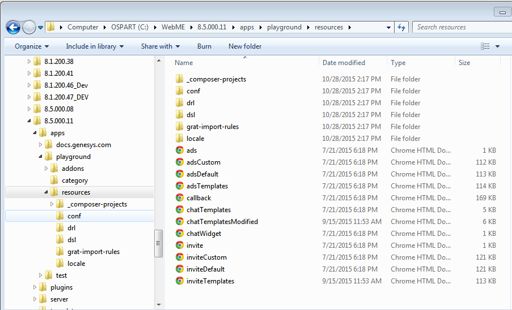
Task: Select the adsDefault Chrome file icon
Action: [180, 174]
